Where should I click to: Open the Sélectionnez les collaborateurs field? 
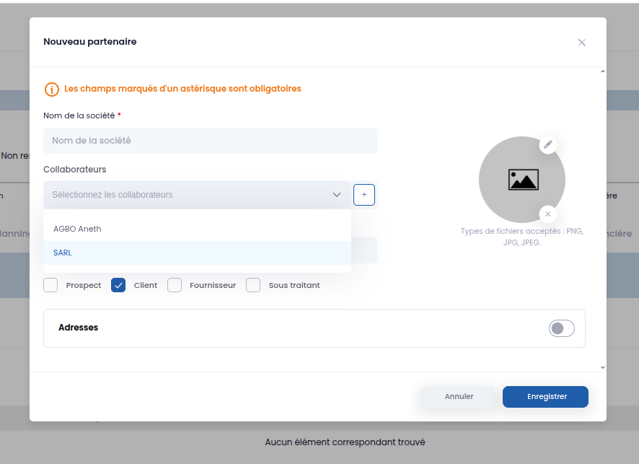tap(197, 195)
